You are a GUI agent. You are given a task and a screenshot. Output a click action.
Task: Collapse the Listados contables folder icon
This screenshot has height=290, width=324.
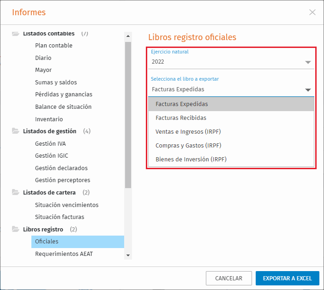point(16,34)
